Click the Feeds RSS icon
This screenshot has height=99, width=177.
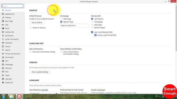point(3,75)
